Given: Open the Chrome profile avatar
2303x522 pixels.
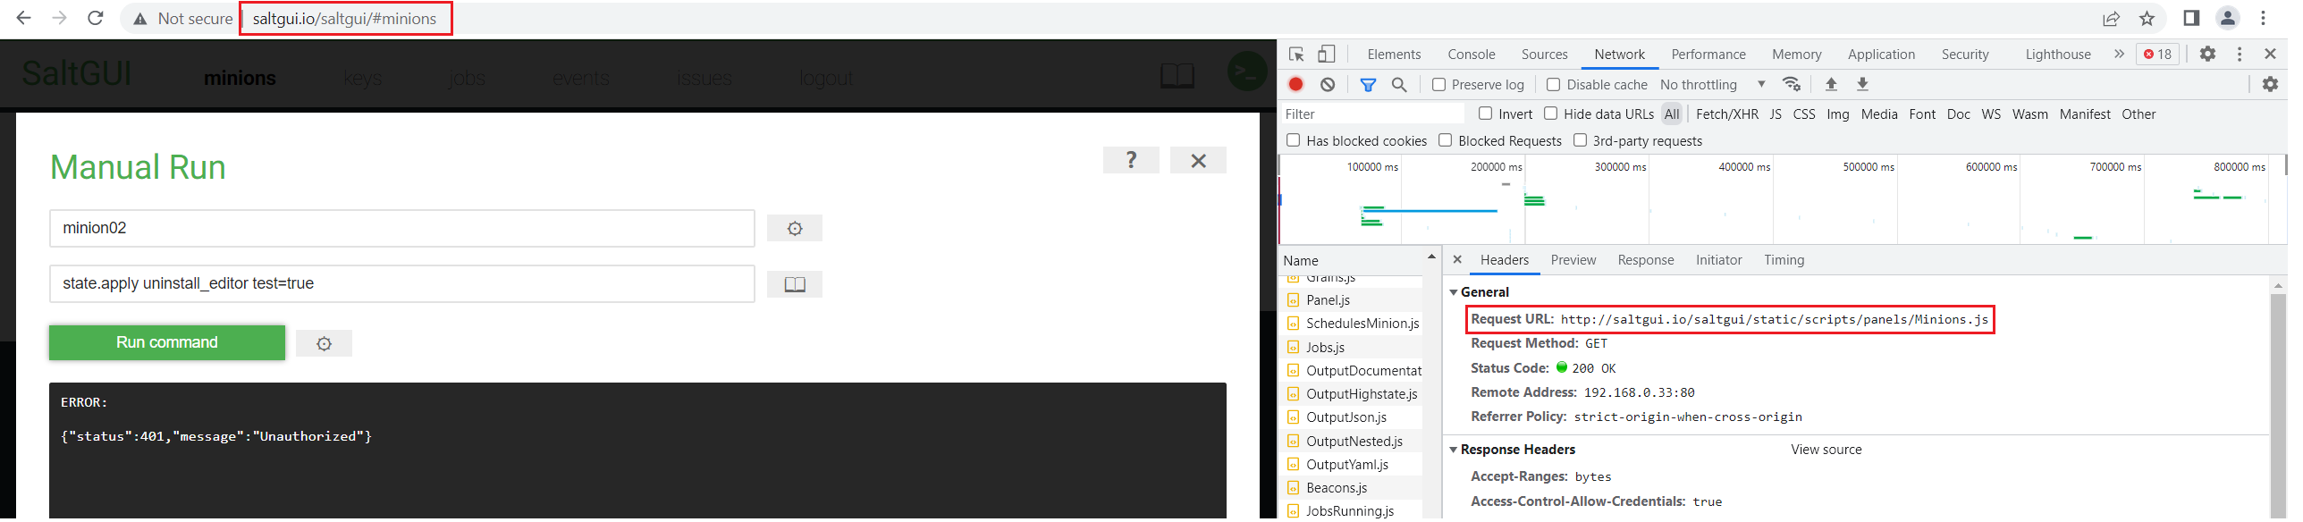Looking at the screenshot, I should click(x=2228, y=18).
